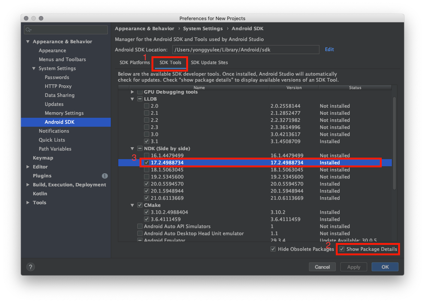Open the help question mark button
This screenshot has width=425, height=303.
coord(31,267)
